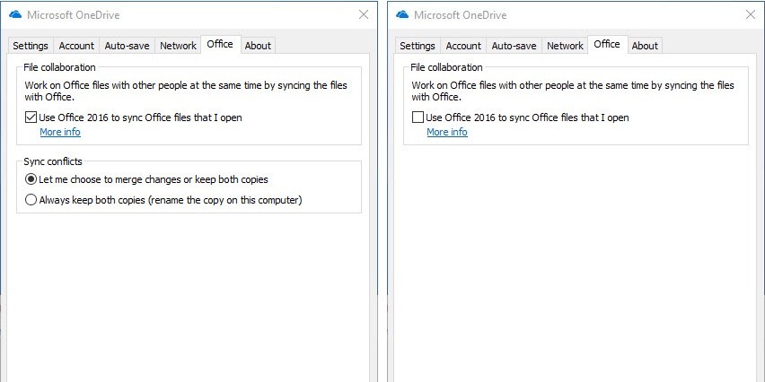The width and height of the screenshot is (765, 382).
Task: Open Network tab in left OneDrive window
Action: pyautogui.click(x=178, y=46)
